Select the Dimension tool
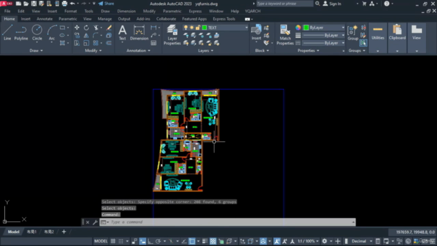The image size is (437, 246). (x=139, y=33)
